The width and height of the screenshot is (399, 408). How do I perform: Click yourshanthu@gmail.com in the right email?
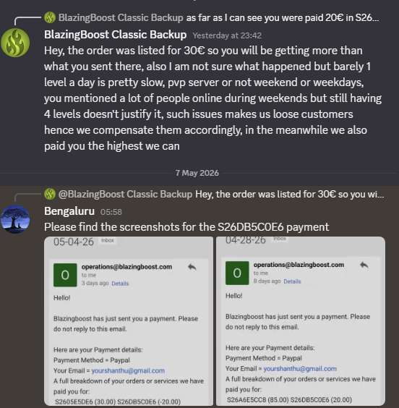click(300, 368)
